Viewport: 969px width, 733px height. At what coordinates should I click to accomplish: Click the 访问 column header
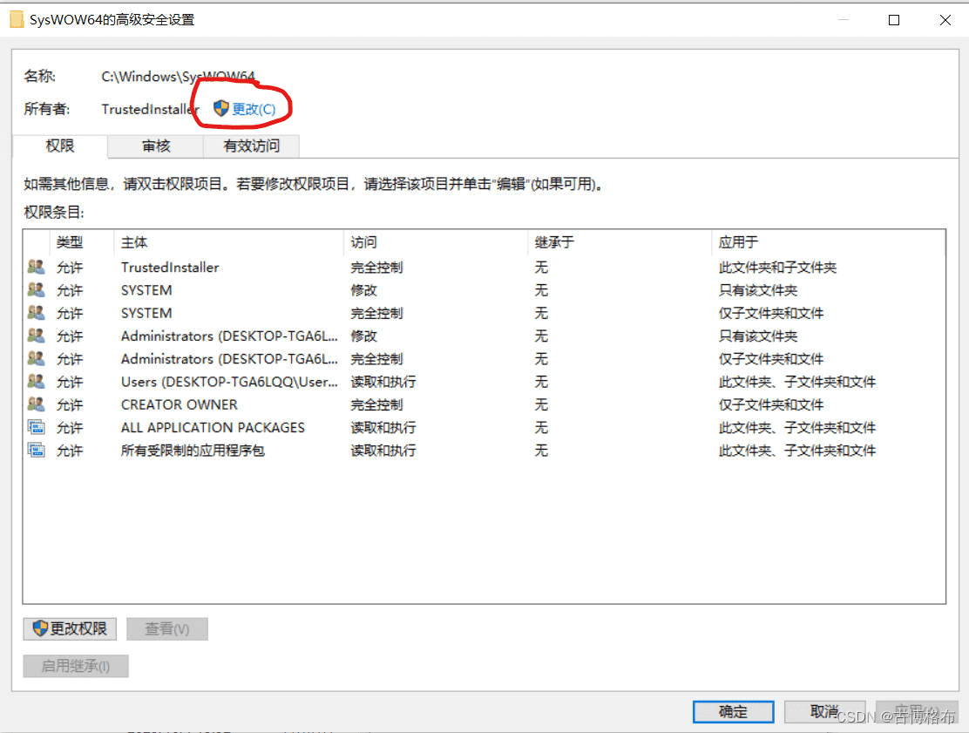pyautogui.click(x=364, y=242)
